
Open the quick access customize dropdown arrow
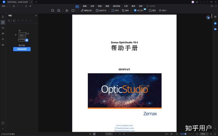[30, 6]
